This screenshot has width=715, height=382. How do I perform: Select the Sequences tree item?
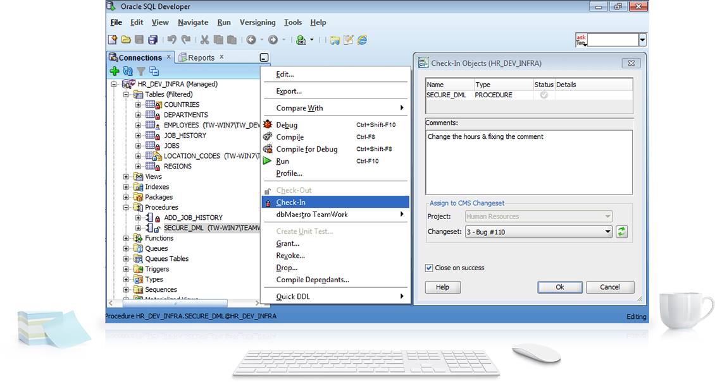161,289
